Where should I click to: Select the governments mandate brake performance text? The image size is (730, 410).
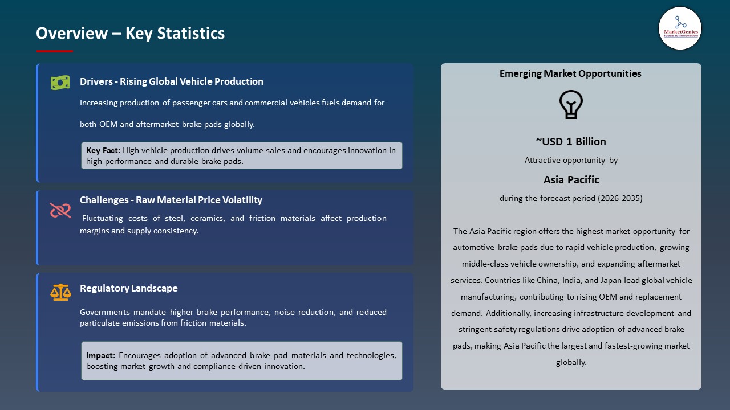[233, 317]
